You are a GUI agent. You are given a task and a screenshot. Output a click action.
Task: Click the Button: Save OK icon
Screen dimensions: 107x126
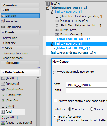tap(57, 30)
